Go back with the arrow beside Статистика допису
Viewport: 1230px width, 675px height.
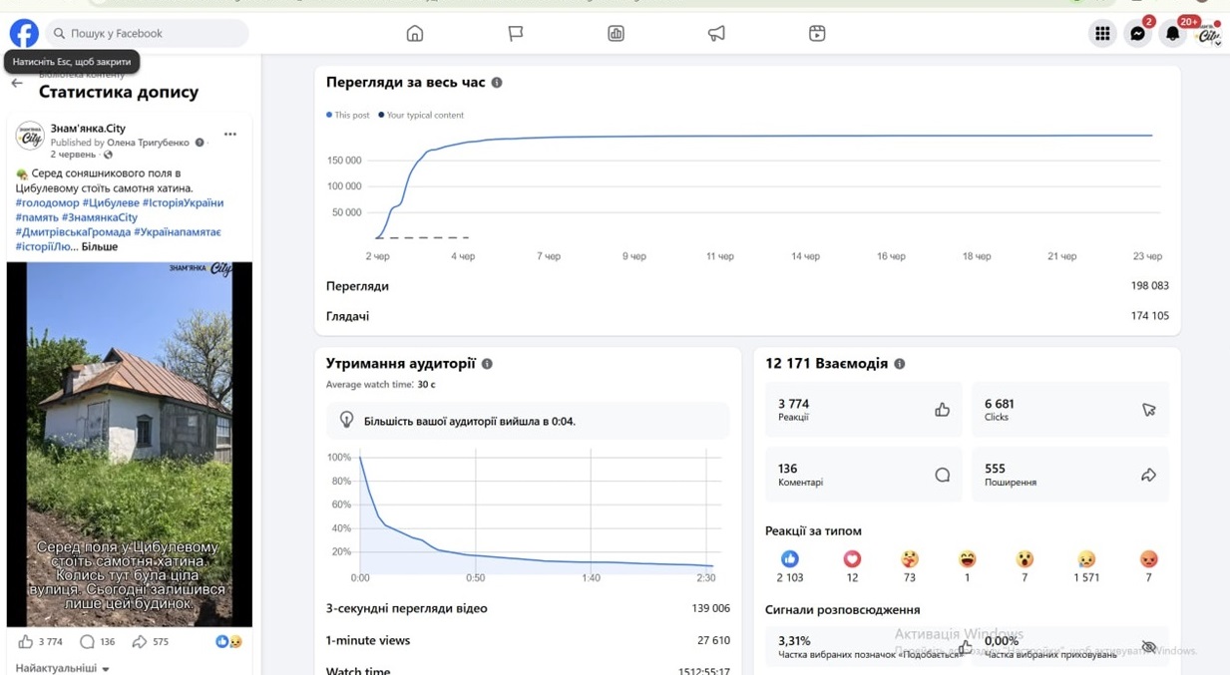point(17,84)
